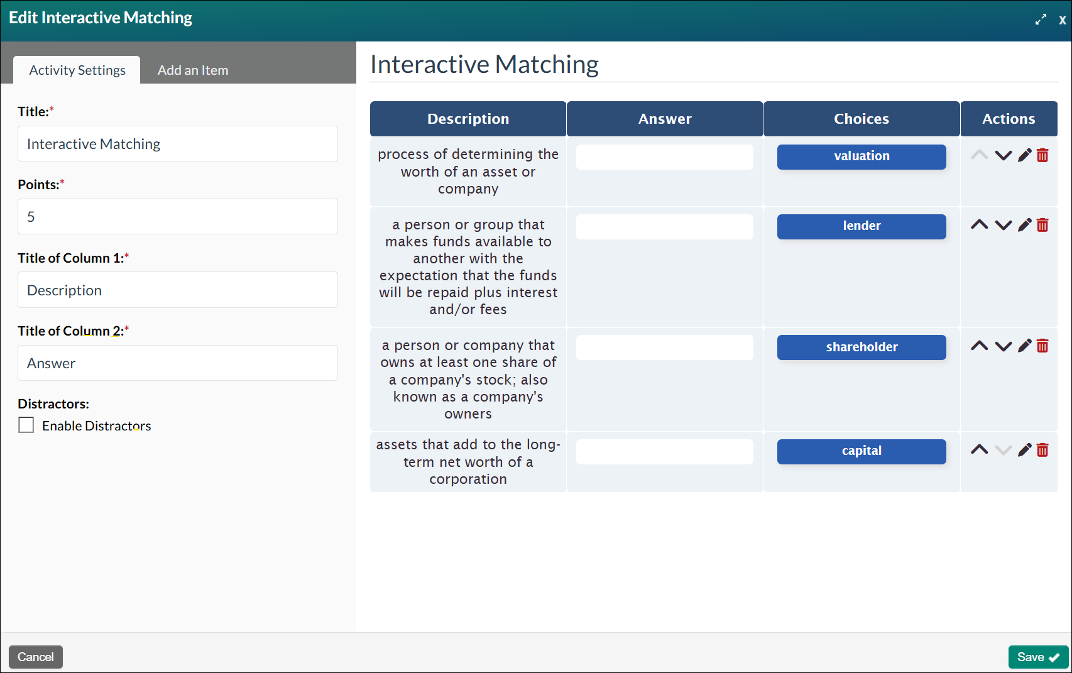Cancel editing the activity
This screenshot has width=1072, height=673.
click(x=35, y=657)
